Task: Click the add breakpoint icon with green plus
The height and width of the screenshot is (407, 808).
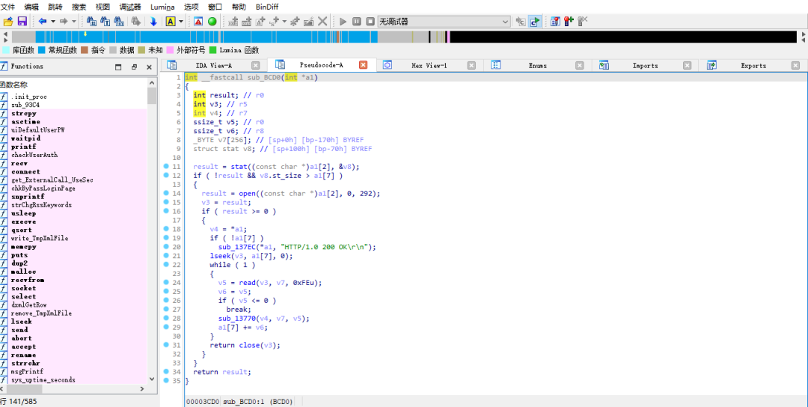Action: point(569,21)
